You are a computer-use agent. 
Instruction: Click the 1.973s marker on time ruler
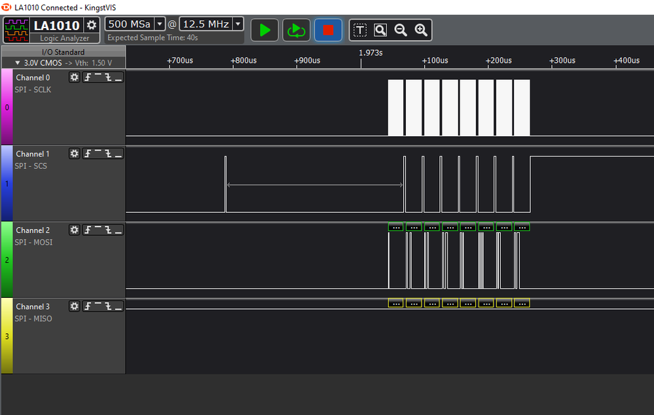(x=371, y=53)
